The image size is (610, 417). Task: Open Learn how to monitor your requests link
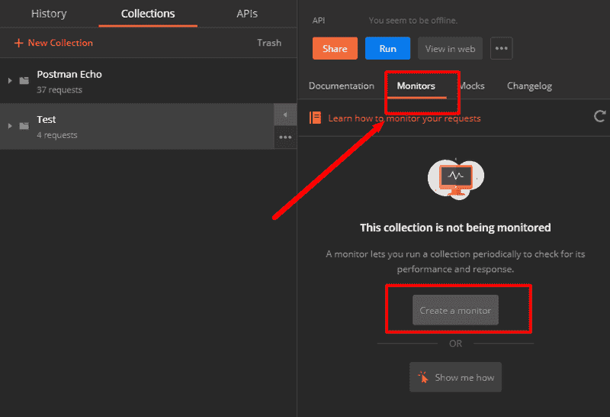click(404, 118)
